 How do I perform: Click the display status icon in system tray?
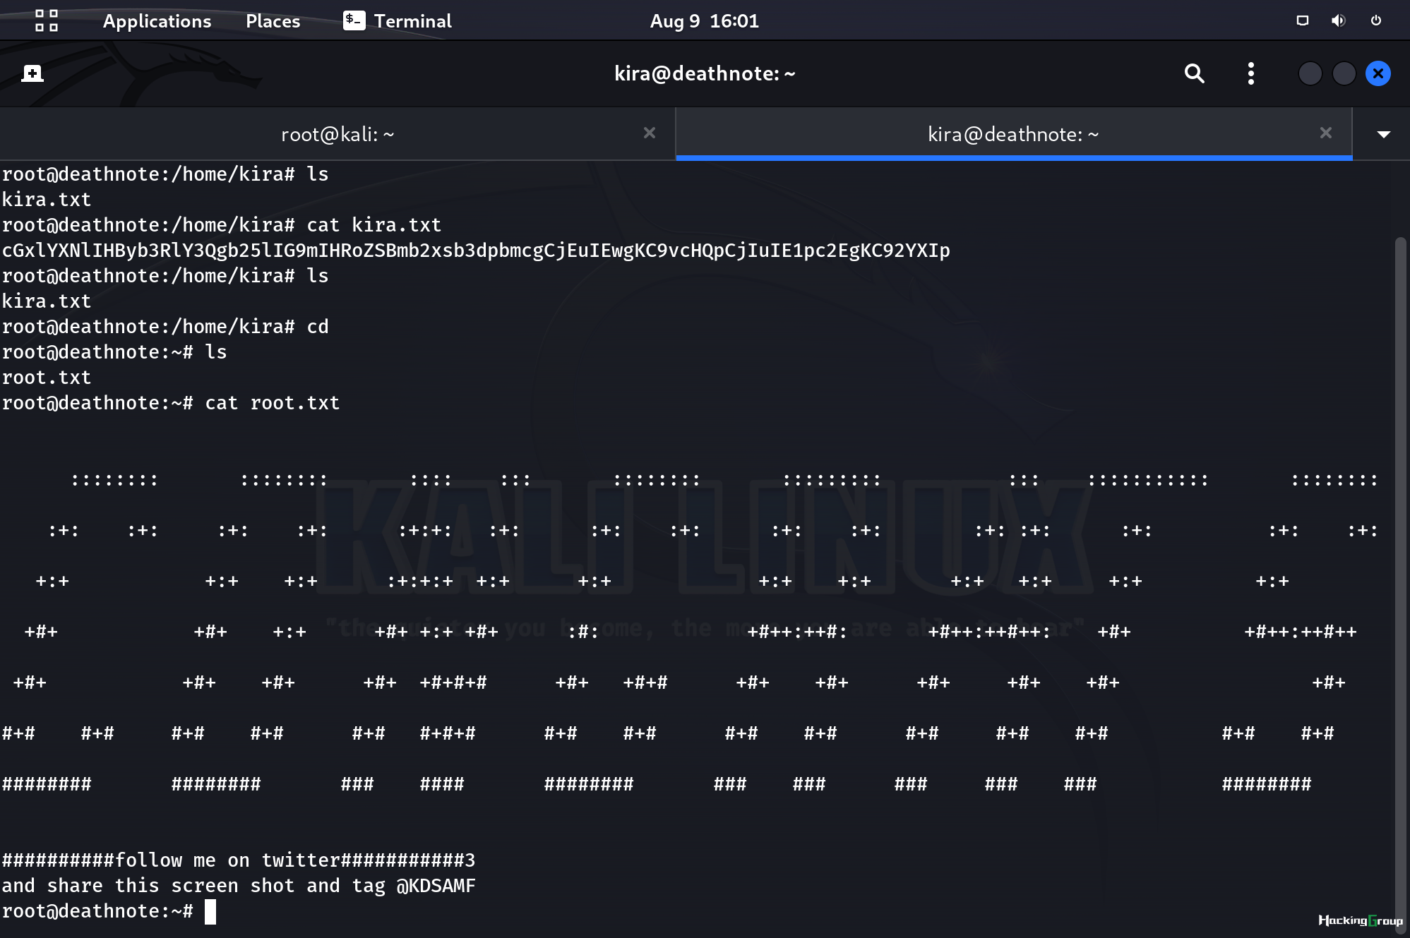tap(1303, 20)
